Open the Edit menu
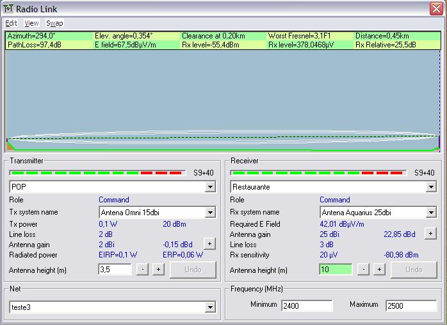 11,23
